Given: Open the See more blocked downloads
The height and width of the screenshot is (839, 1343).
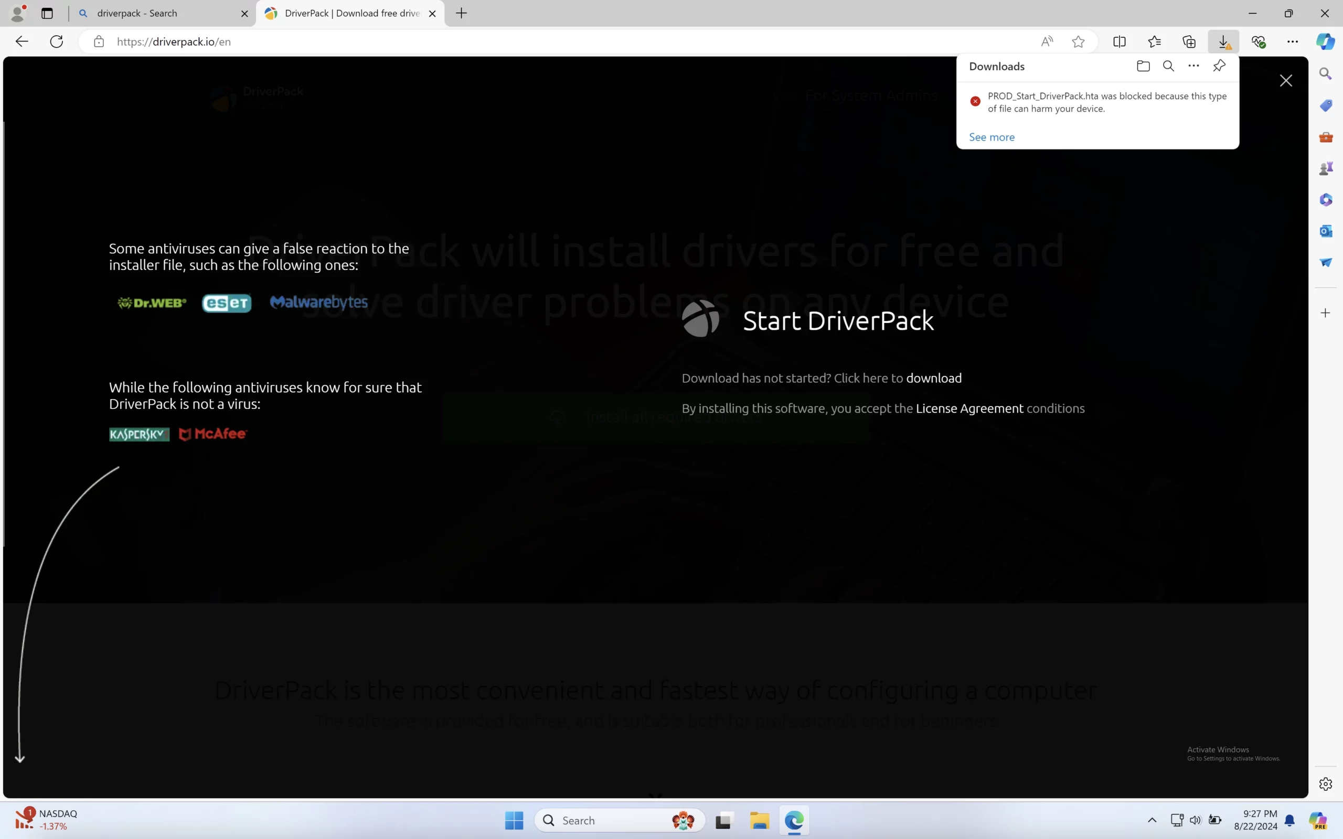Looking at the screenshot, I should 991,136.
